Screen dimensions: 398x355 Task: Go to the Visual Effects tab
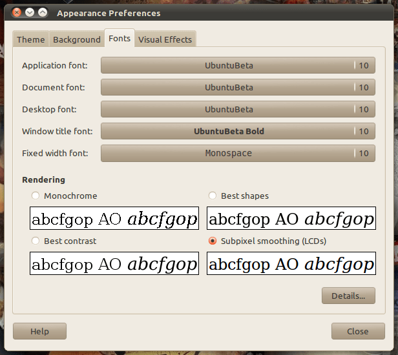pos(165,39)
